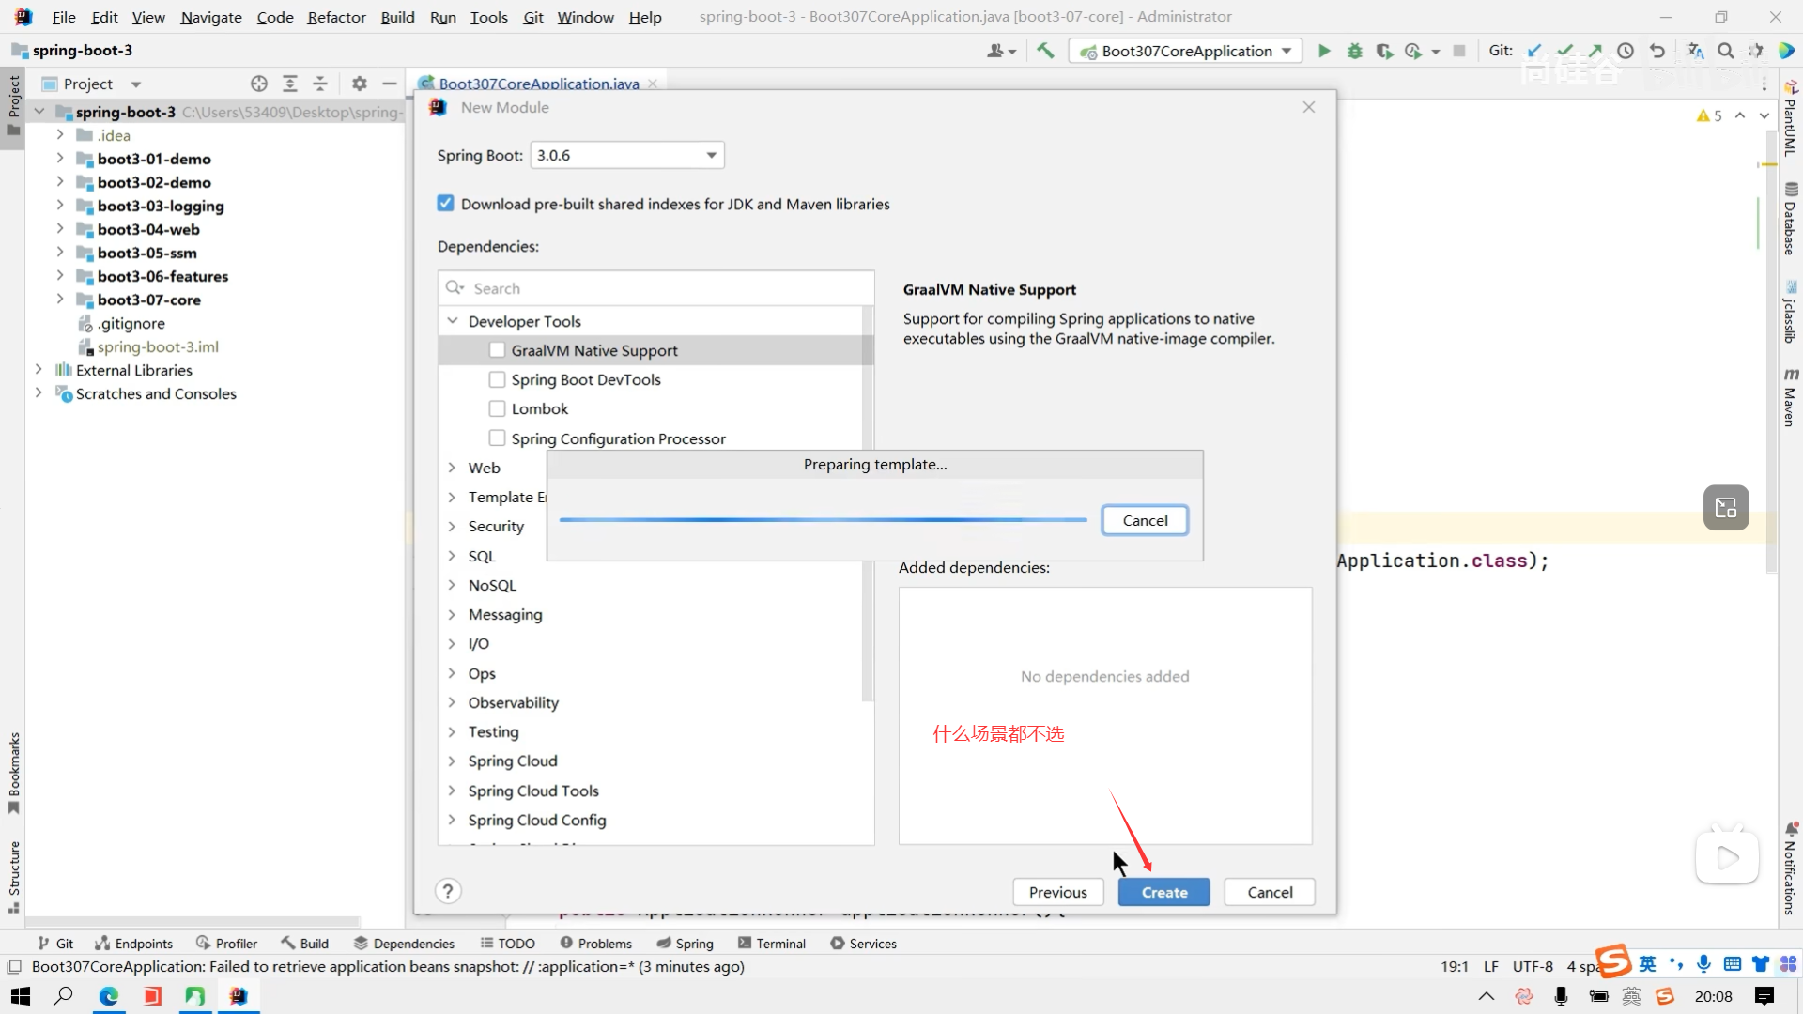Viewport: 1803px width, 1014px height.
Task: Click dialog help question mark icon
Action: pyautogui.click(x=448, y=891)
